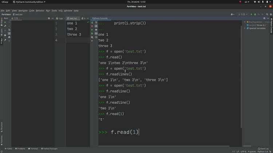
Task: Click 4 spaces indent in status bar
Action: click(252, 152)
